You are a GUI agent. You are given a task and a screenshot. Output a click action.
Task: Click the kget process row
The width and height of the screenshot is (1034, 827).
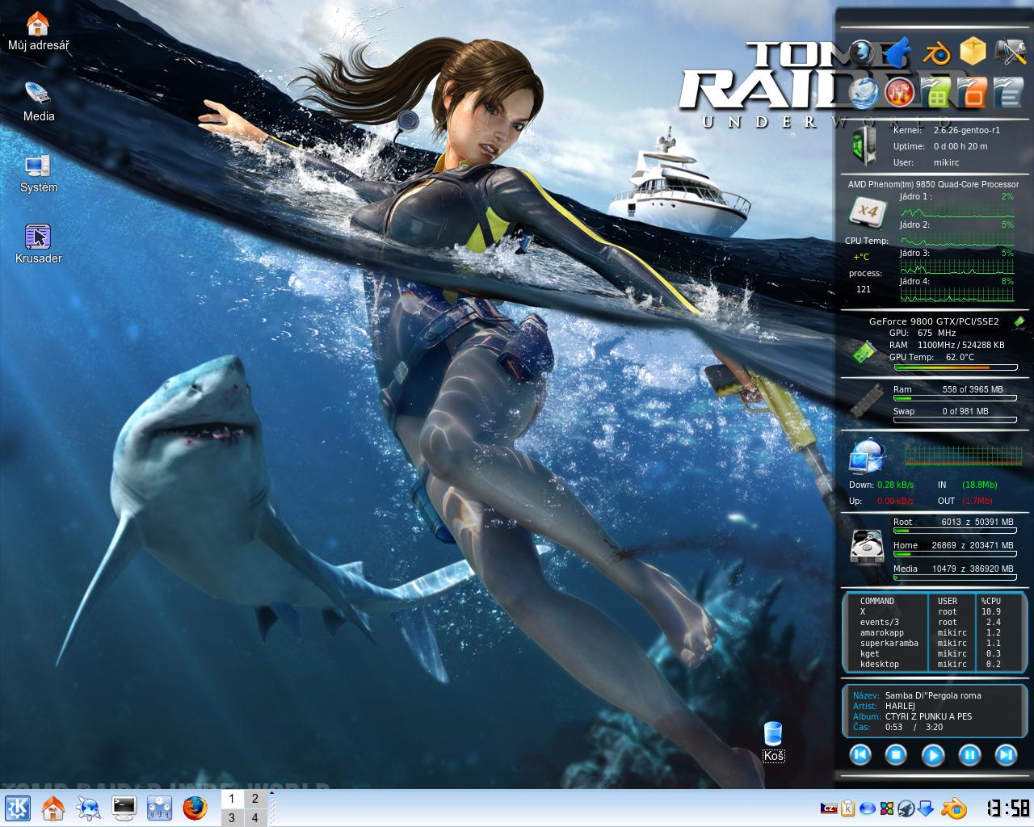click(x=932, y=654)
